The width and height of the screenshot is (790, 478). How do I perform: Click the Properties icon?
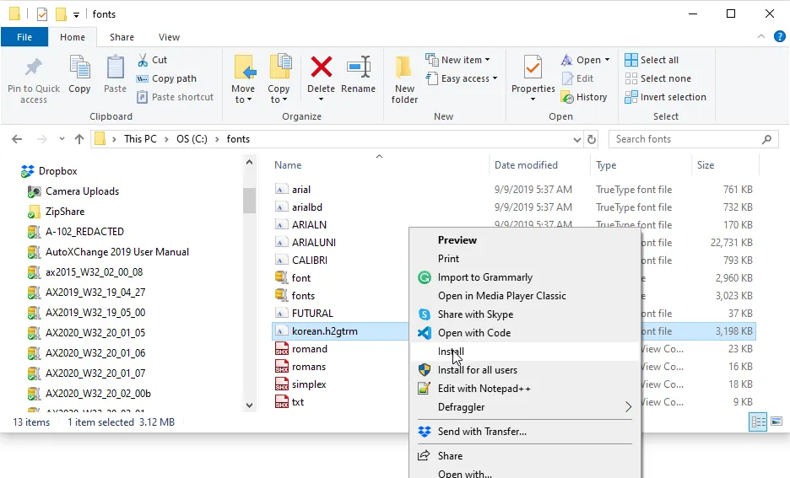(x=533, y=67)
